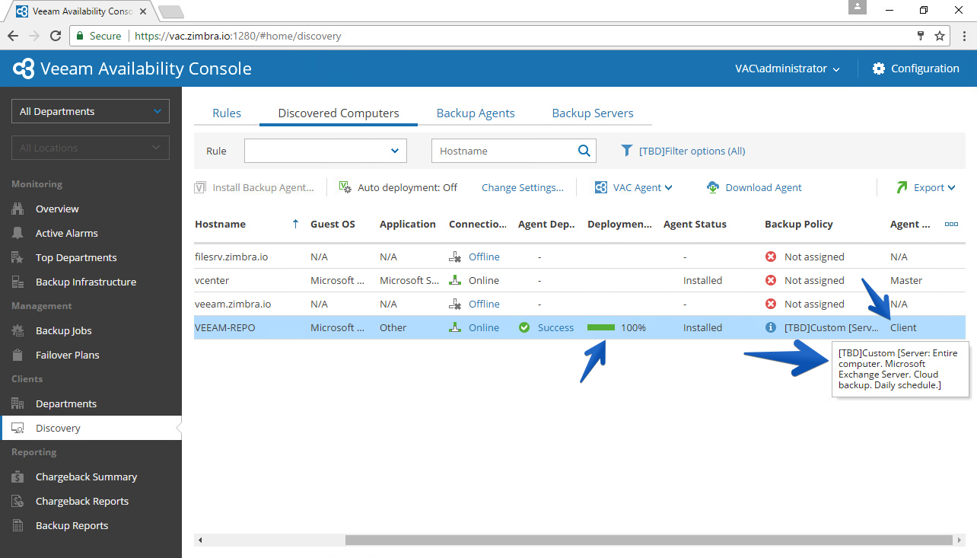
Task: Click the Backup Policy column header
Action: tap(798, 224)
